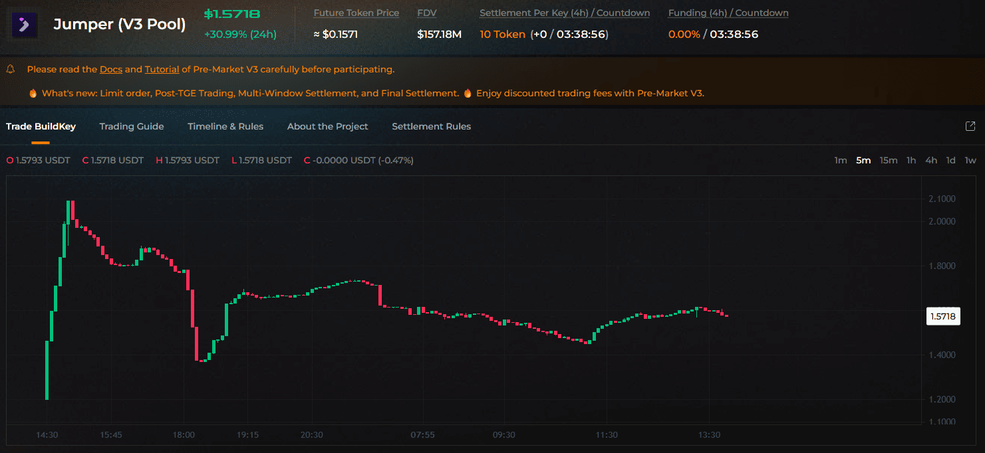Switch to Trade BuildKey tab
This screenshot has width=985, height=453.
click(41, 126)
